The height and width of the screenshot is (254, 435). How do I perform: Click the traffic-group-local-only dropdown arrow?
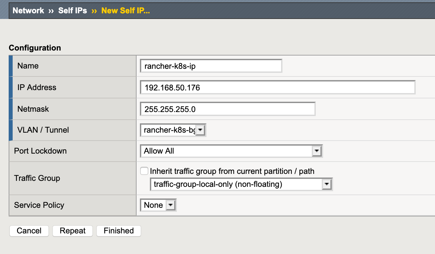coord(327,184)
